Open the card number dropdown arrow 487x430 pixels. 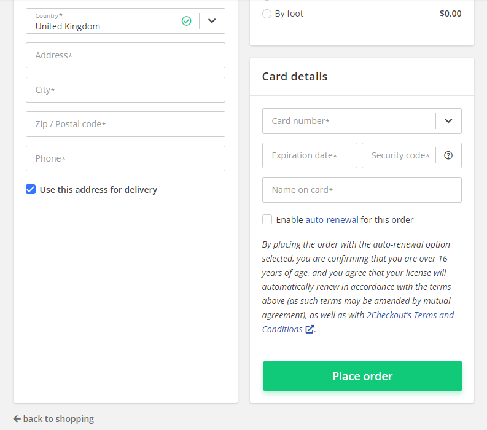(x=448, y=121)
